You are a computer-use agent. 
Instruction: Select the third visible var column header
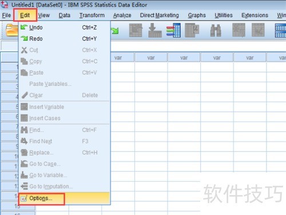tap(184, 58)
